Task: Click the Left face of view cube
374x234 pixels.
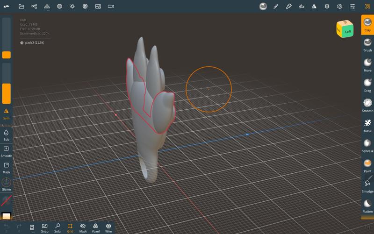Action: point(348,32)
